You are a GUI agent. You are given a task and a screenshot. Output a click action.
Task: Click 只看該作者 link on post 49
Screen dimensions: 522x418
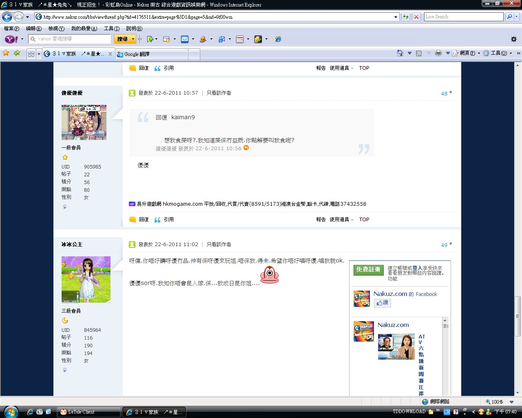(219, 245)
